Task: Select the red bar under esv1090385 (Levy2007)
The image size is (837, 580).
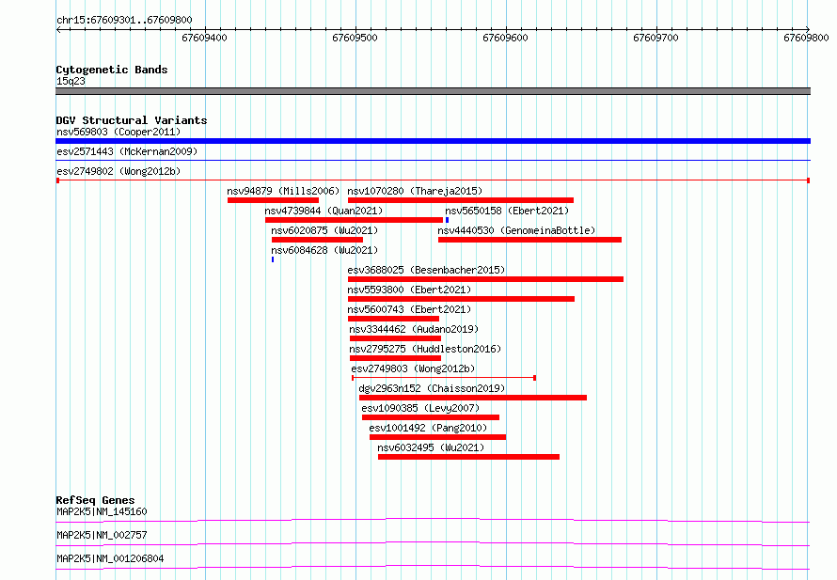Action: [x=431, y=417]
